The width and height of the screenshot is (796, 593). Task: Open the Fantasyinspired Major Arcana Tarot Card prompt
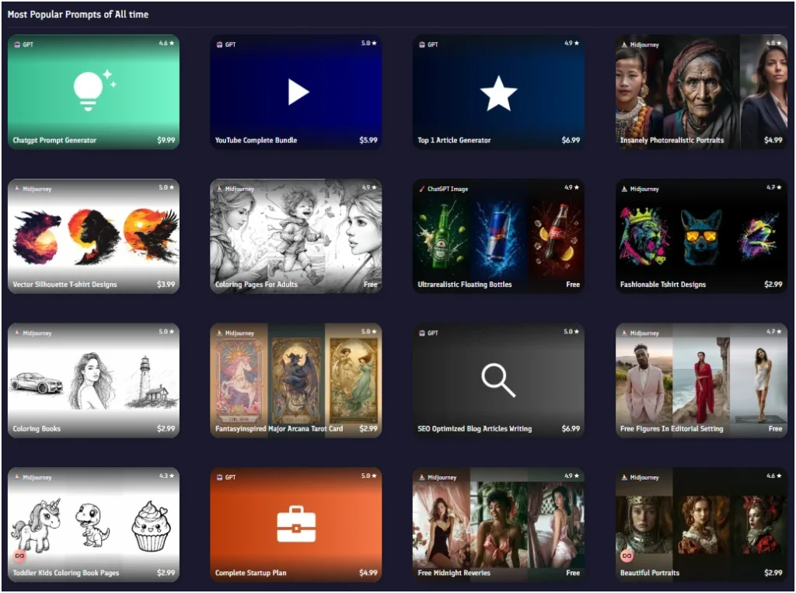pos(295,380)
